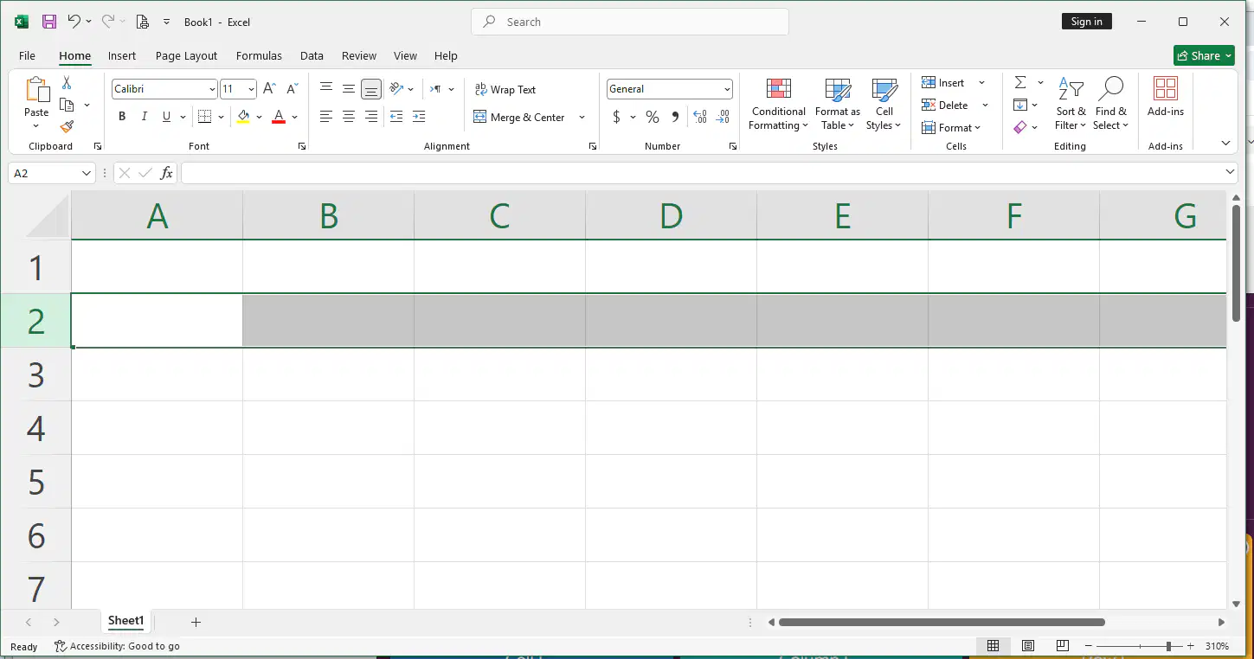1254x659 pixels.
Task: Copy selection using the Copy icon
Action: click(x=67, y=105)
